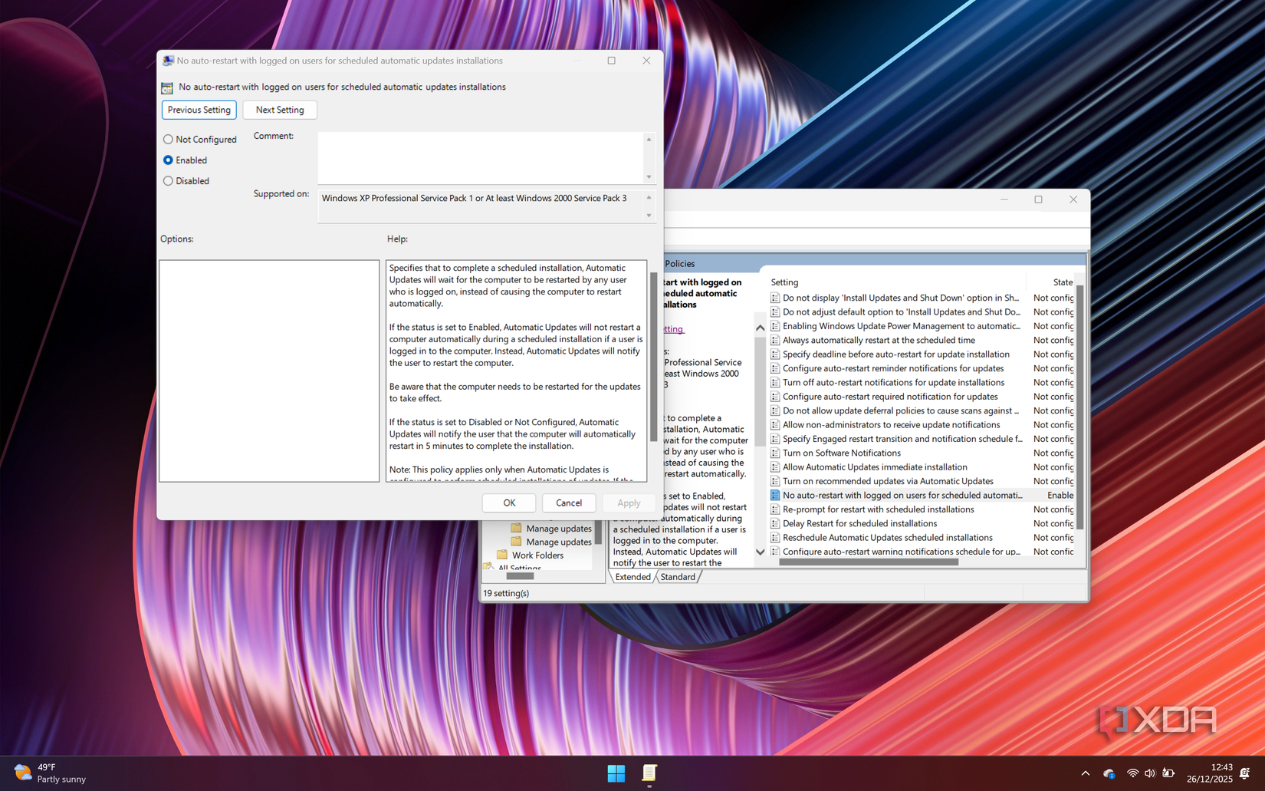Click icon beside Reschedule Automatic Updates scheduled installations
The height and width of the screenshot is (791, 1265).
[x=775, y=538]
